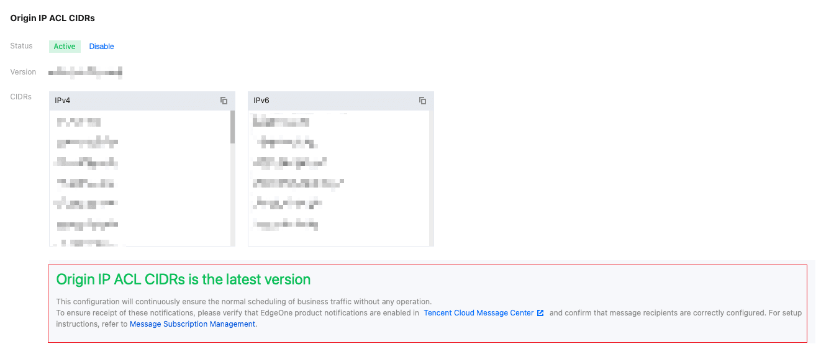Select the last visible IPv6 entry
The height and width of the screenshot is (349, 821).
[x=286, y=225]
